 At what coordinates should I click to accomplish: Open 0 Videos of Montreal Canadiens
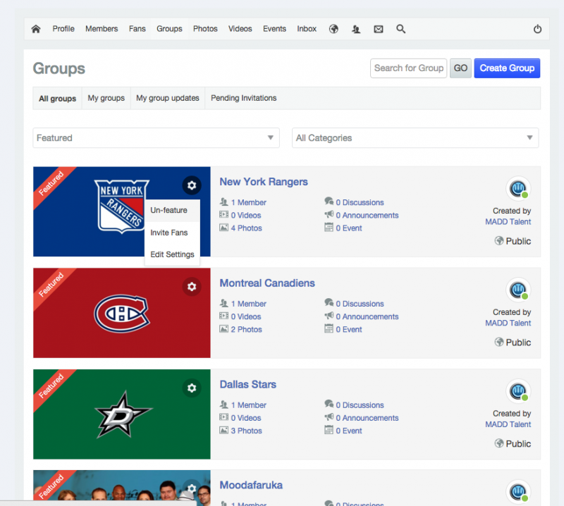click(x=246, y=317)
